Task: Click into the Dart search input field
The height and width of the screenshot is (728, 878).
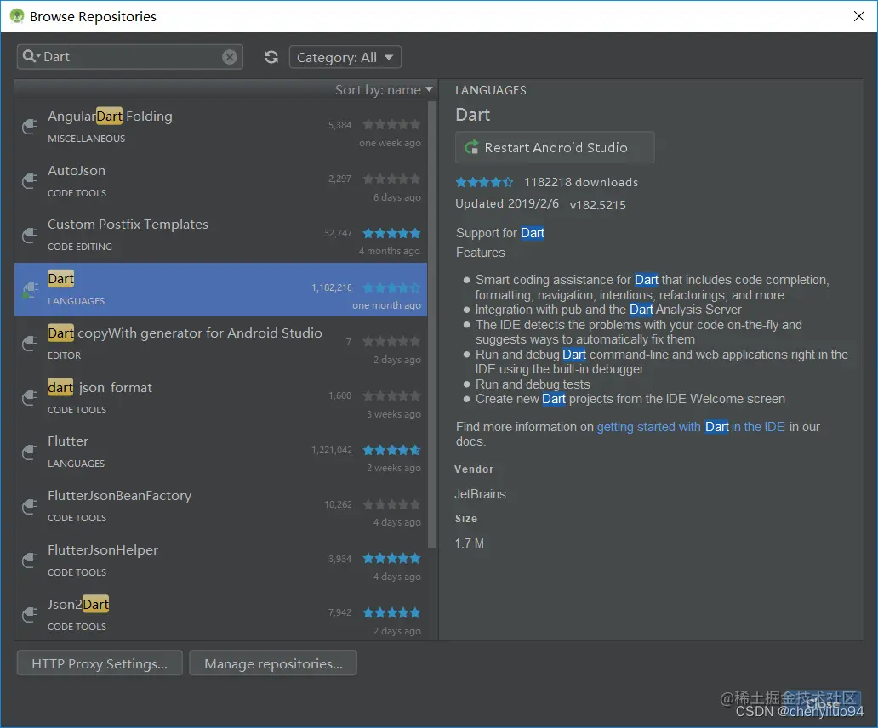Action: [x=130, y=56]
